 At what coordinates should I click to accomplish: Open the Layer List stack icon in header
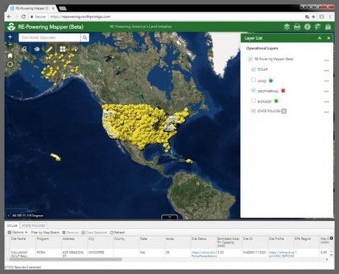tap(287, 27)
